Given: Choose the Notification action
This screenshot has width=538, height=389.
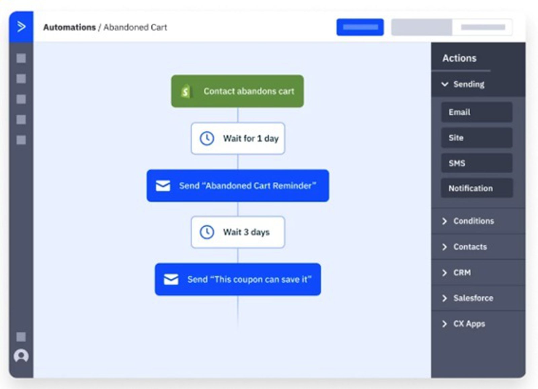Looking at the screenshot, I should [x=476, y=188].
